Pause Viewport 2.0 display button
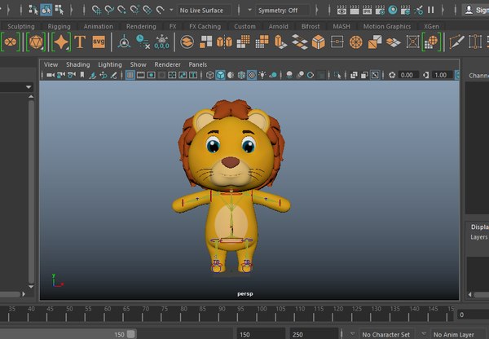The height and width of the screenshot is (339, 489). point(430,10)
